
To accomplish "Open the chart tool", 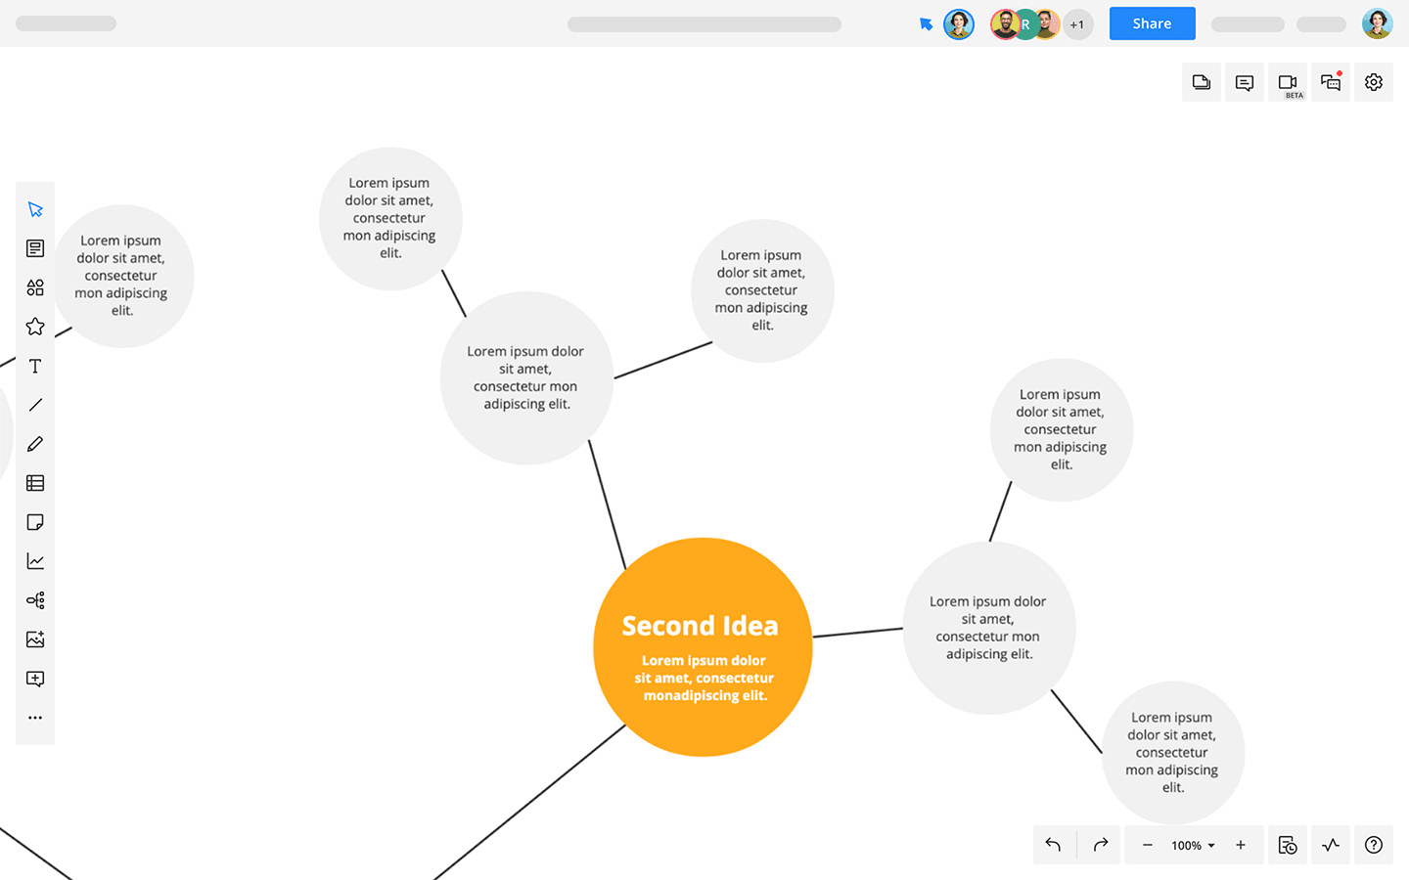I will click(x=35, y=561).
